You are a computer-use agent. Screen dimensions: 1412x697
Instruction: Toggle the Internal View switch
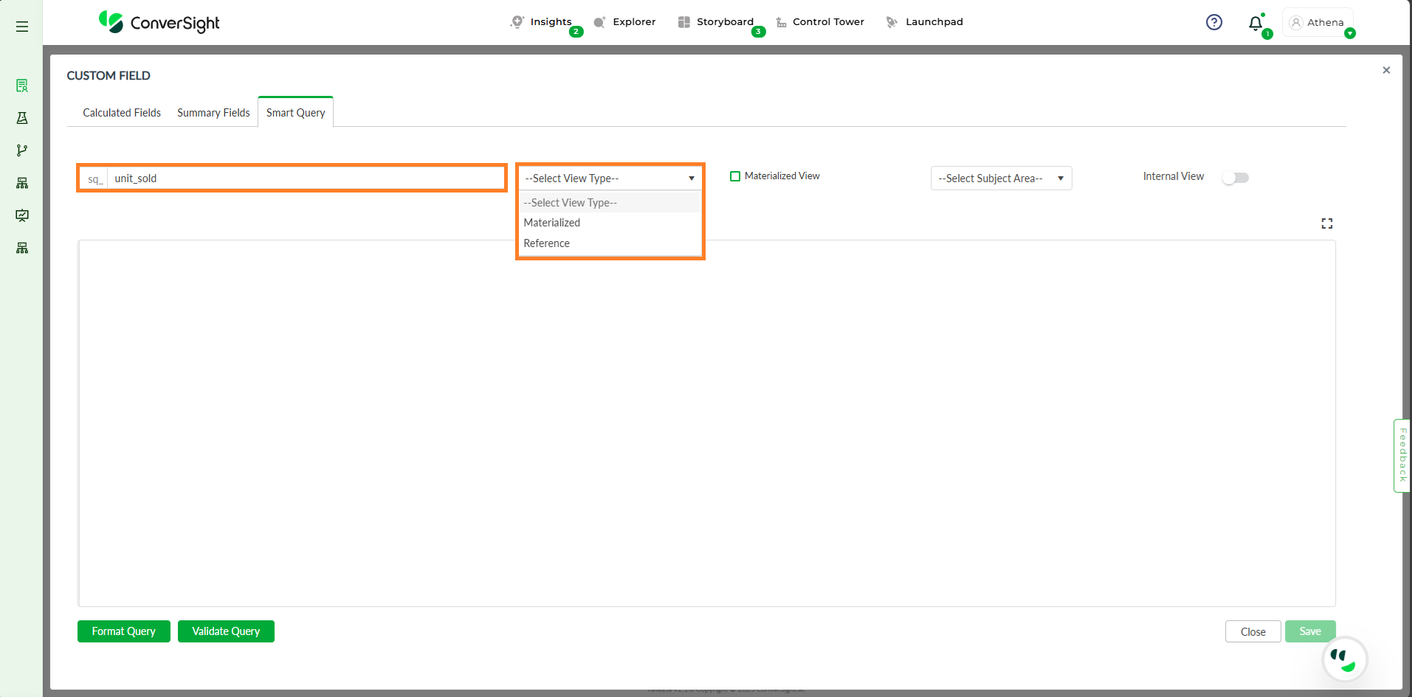coord(1235,178)
